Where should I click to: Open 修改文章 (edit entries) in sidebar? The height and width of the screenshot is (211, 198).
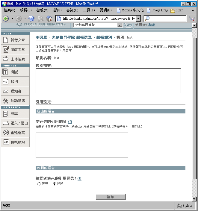coord(15,49)
